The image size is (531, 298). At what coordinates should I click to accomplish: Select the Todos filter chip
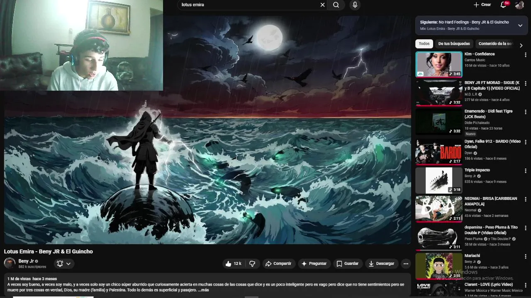point(424,43)
